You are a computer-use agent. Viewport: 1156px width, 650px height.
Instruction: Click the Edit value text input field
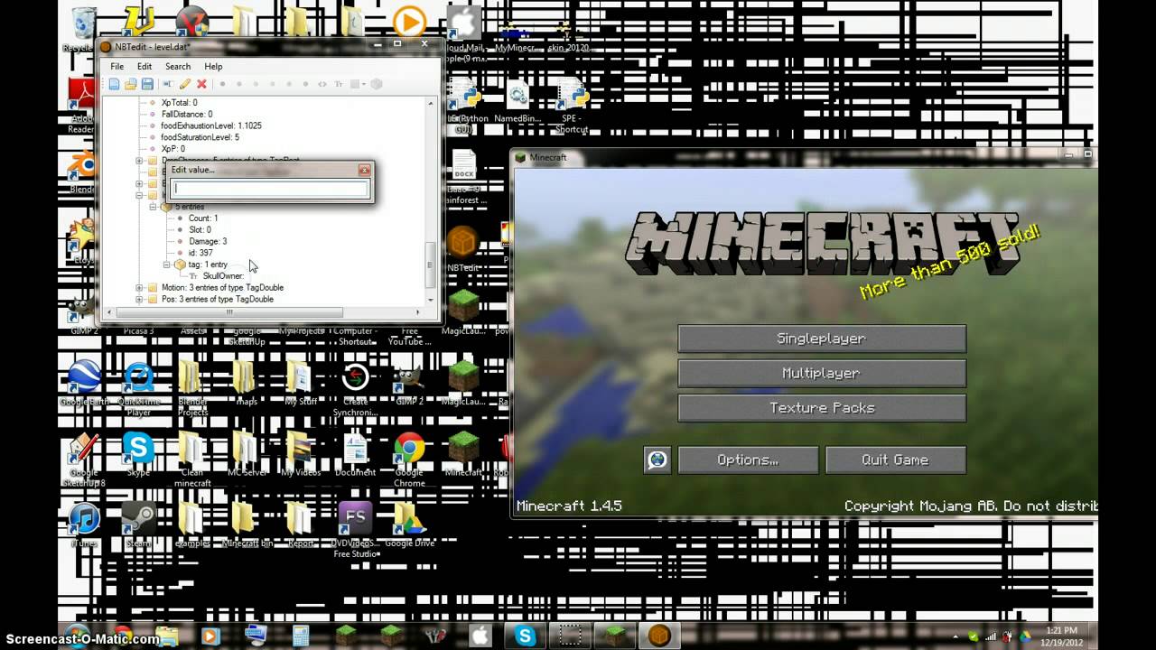pos(270,189)
